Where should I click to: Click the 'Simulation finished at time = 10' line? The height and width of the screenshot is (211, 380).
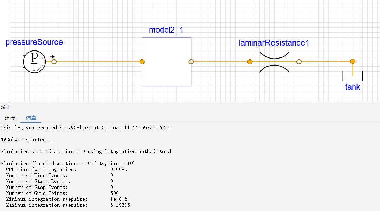pyautogui.click(x=67, y=163)
